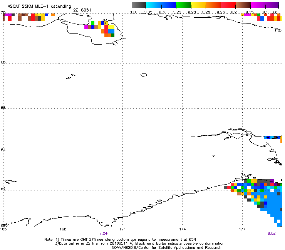Click the purple swath time "9:02"
285x250 pixels.
click(272, 233)
